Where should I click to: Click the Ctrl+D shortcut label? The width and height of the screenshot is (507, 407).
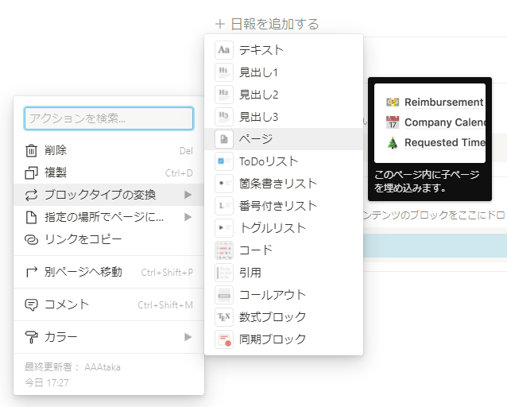[179, 173]
